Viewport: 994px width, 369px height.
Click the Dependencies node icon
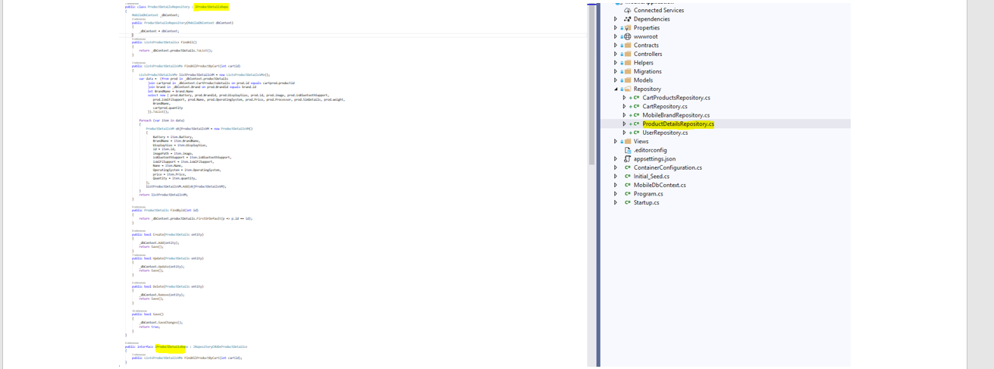pyautogui.click(x=628, y=19)
